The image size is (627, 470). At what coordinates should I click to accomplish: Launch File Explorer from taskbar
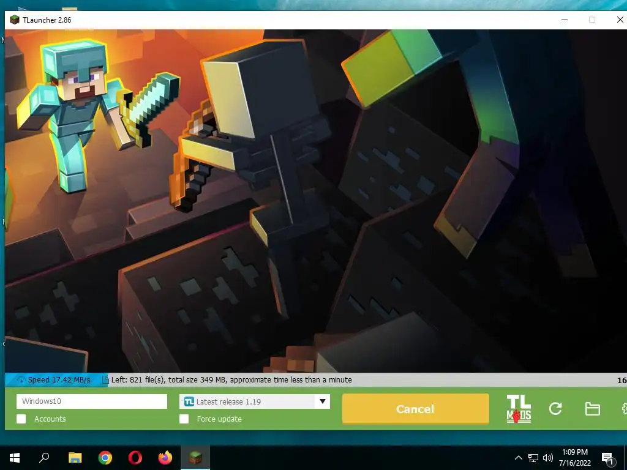[x=75, y=457]
